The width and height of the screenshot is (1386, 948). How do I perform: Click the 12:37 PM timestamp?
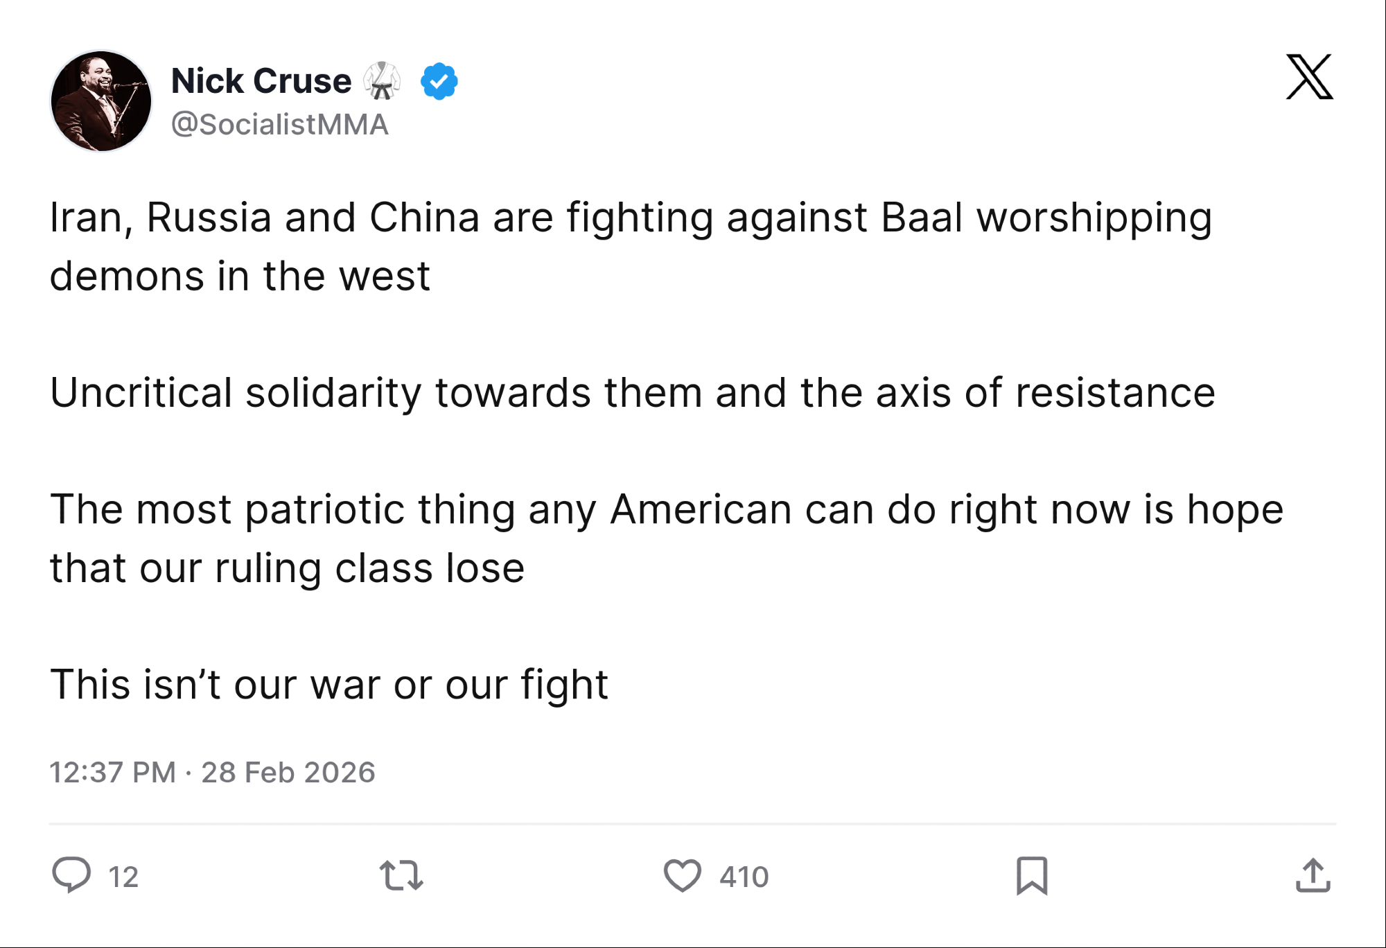(113, 772)
